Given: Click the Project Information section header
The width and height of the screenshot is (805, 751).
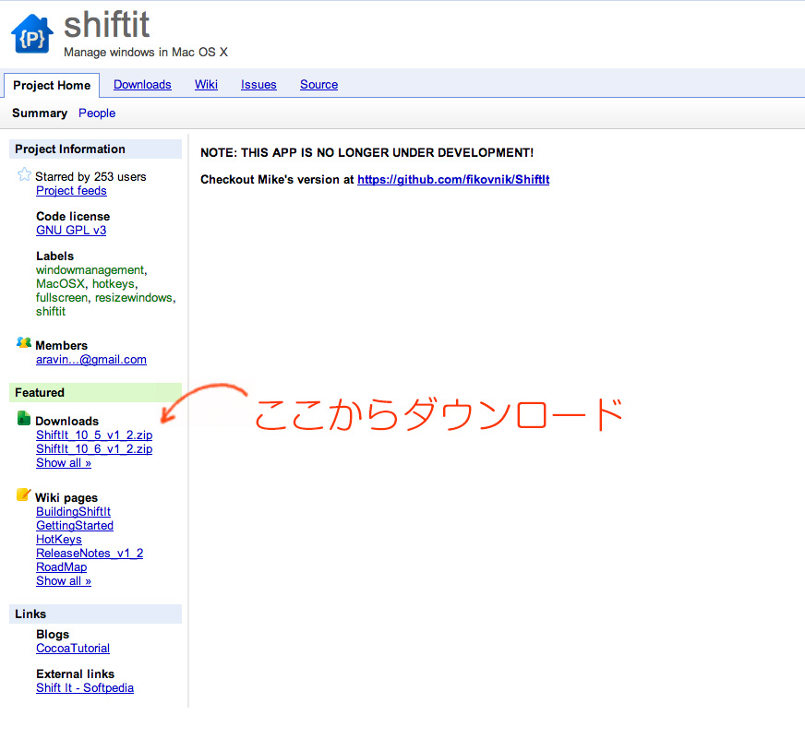Looking at the screenshot, I should tap(95, 149).
